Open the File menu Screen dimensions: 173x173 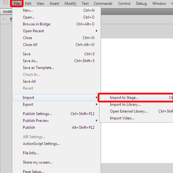click(17, 3)
